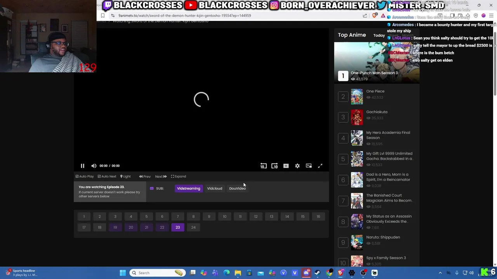
Task: Open Steam from the taskbar
Action: [317, 273]
